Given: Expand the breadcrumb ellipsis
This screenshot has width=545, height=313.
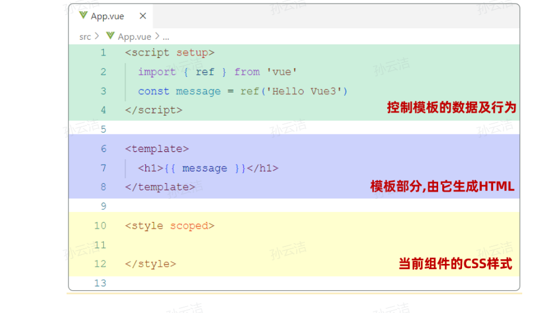Looking at the screenshot, I should click(x=166, y=37).
